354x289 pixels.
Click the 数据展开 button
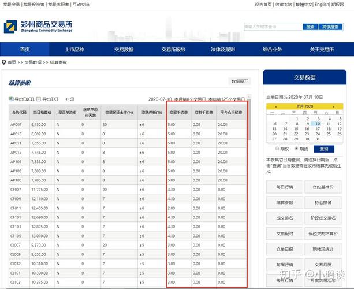coord(240,81)
